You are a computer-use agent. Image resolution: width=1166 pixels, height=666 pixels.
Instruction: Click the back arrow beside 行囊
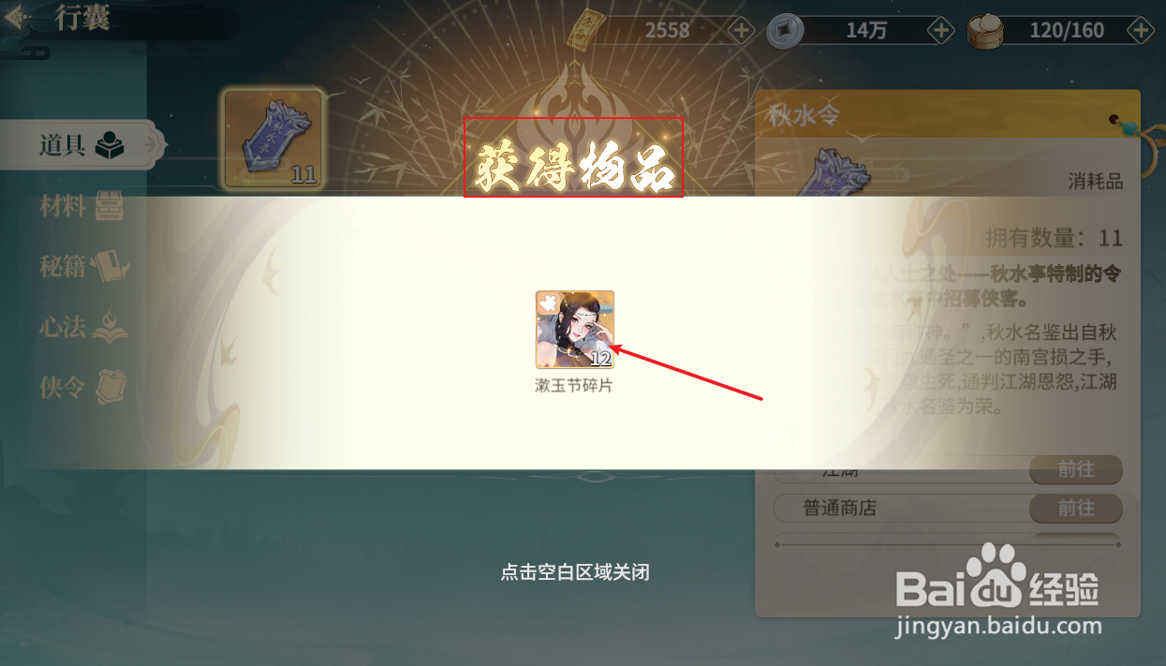click(15, 19)
